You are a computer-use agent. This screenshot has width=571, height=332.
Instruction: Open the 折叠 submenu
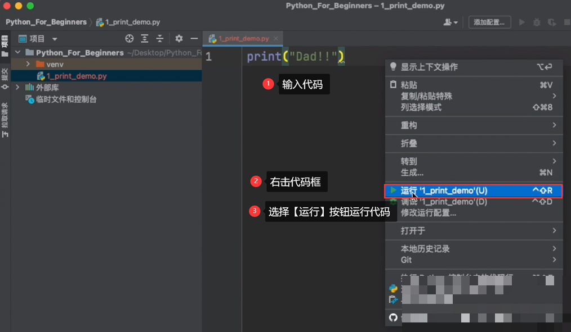474,143
